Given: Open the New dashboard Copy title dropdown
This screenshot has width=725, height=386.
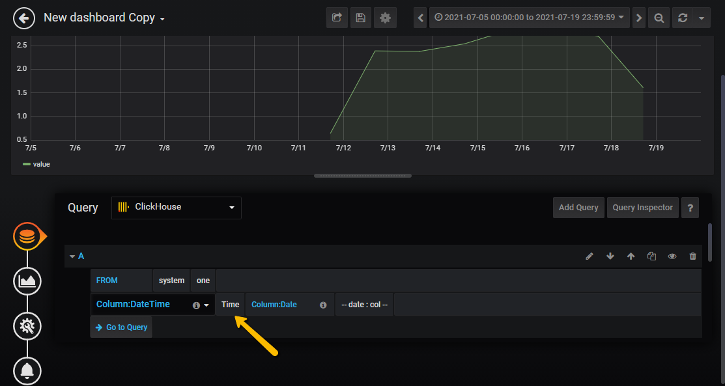Looking at the screenshot, I should (104, 18).
